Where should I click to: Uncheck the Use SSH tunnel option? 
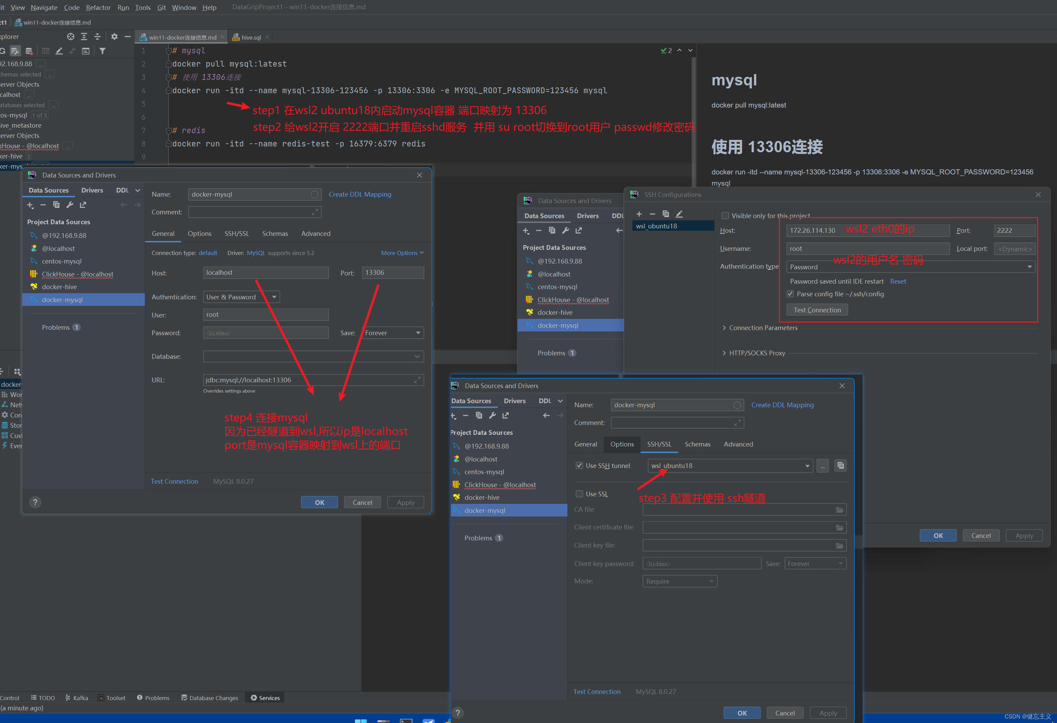pos(579,465)
